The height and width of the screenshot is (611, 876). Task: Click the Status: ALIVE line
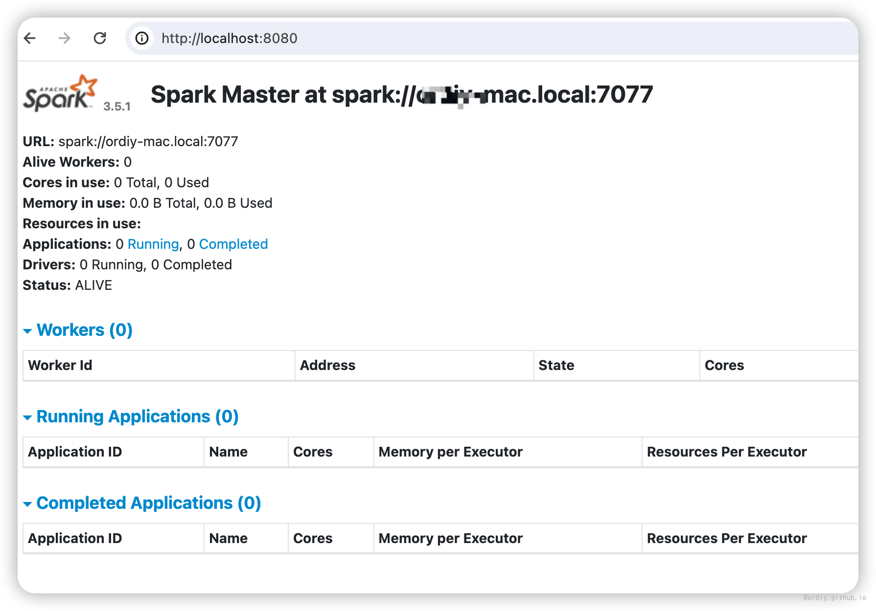[x=68, y=285]
